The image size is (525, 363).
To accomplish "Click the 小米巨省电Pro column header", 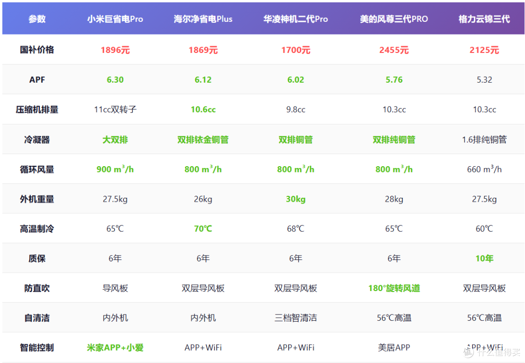I will pyautogui.click(x=115, y=19).
